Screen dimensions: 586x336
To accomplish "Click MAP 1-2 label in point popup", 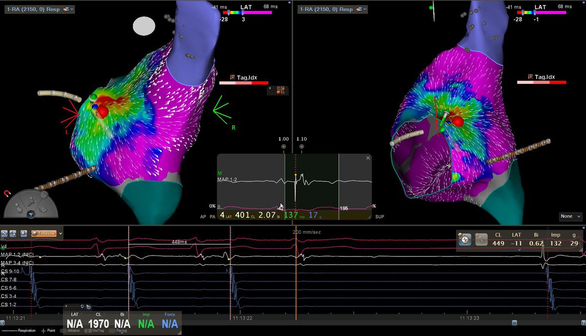I will click(x=228, y=180).
